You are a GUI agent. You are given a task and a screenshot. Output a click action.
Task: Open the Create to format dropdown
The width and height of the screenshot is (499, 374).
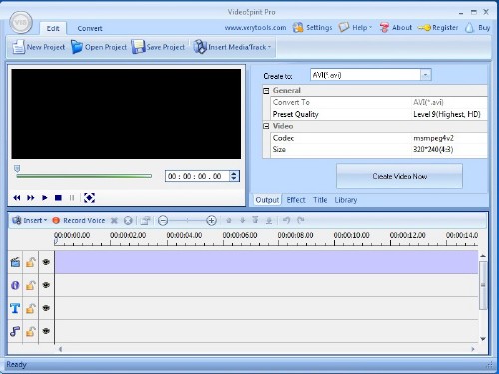[425, 75]
